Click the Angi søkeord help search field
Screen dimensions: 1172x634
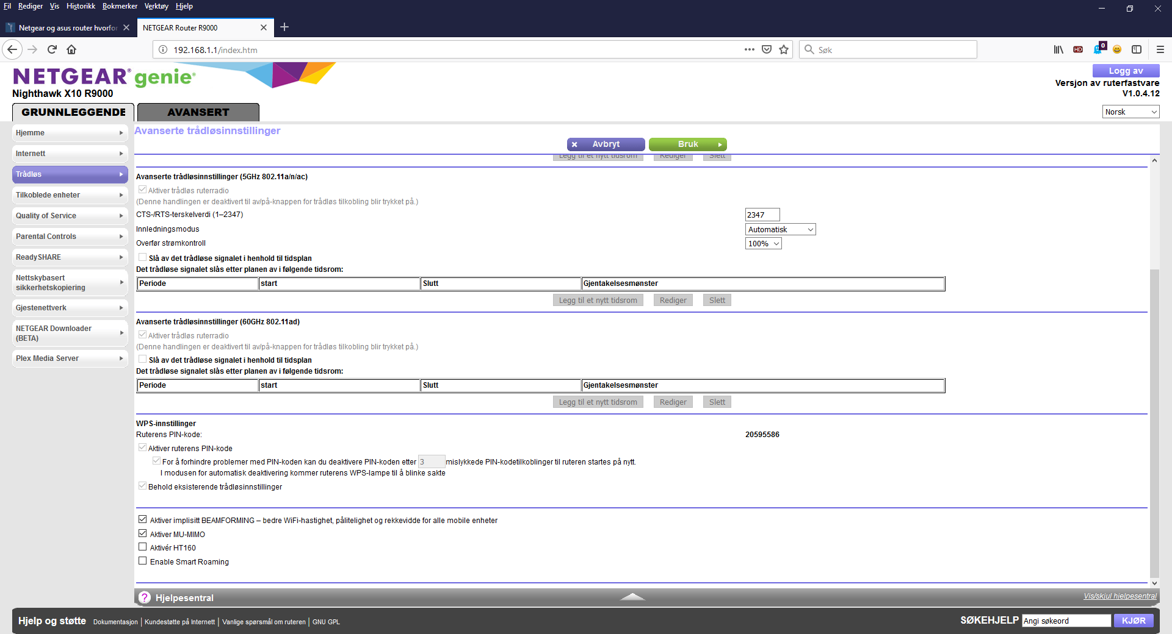click(x=1066, y=621)
